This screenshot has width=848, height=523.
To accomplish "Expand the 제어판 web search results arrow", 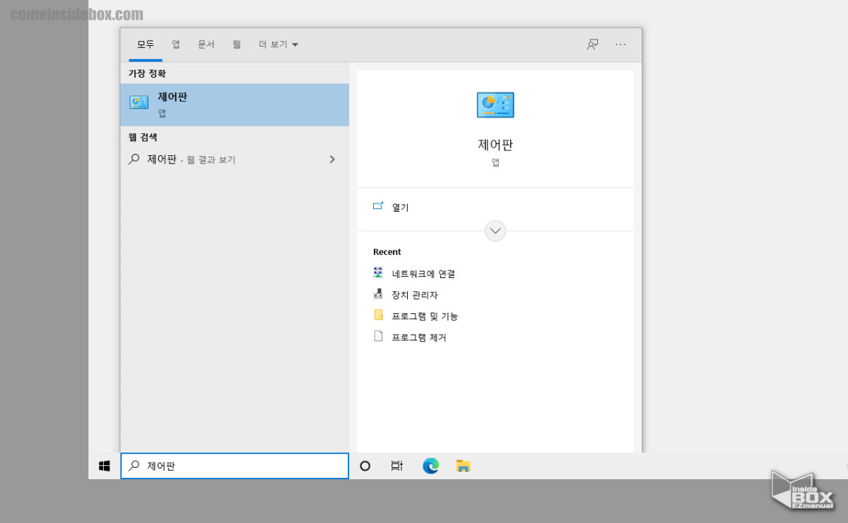I will point(331,159).
